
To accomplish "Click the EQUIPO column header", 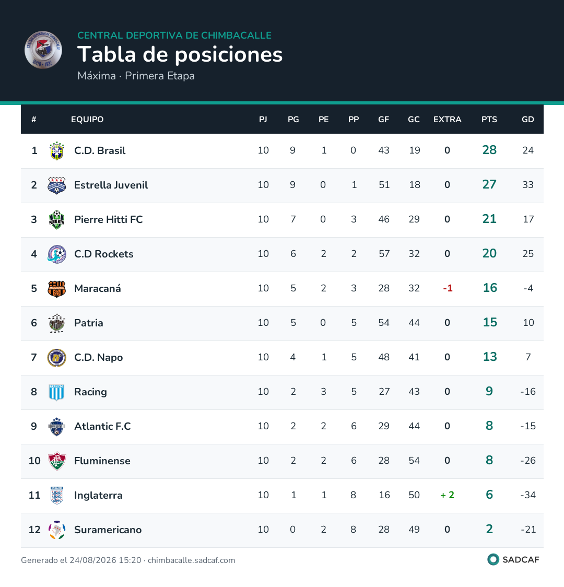I will click(87, 120).
